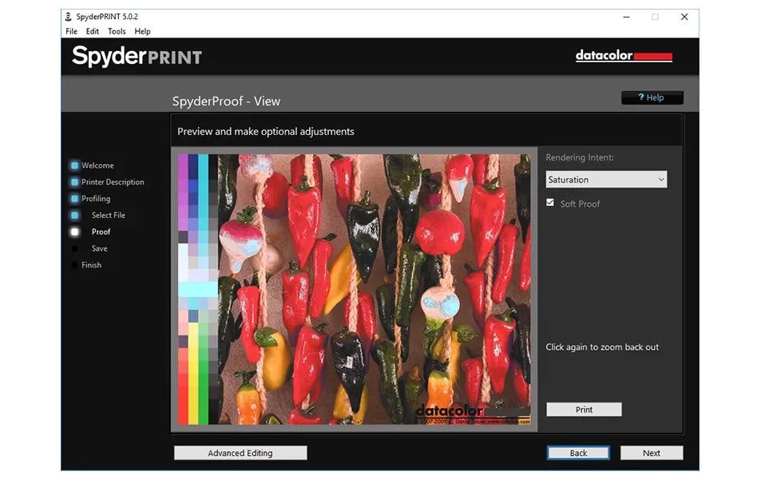The height and width of the screenshot is (479, 761).
Task: Toggle the Soft Proof checkbox
Action: (x=550, y=203)
